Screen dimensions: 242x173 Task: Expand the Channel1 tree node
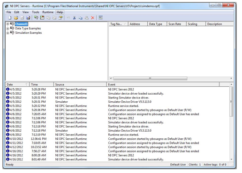click(x=8, y=24)
